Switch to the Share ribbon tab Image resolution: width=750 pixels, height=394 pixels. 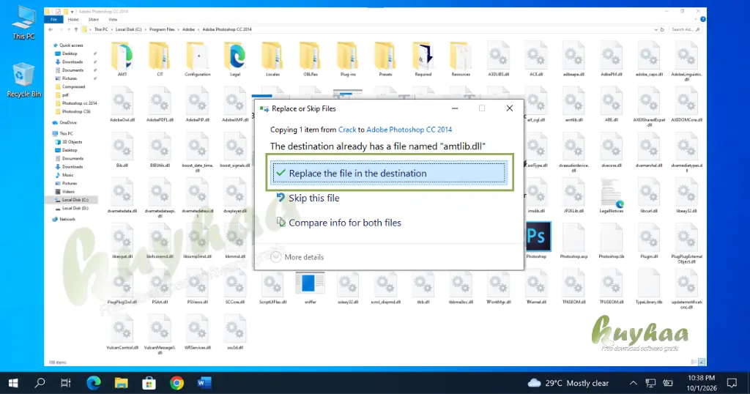[93, 20]
